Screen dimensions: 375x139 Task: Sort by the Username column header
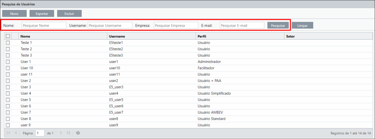click(x=151, y=36)
